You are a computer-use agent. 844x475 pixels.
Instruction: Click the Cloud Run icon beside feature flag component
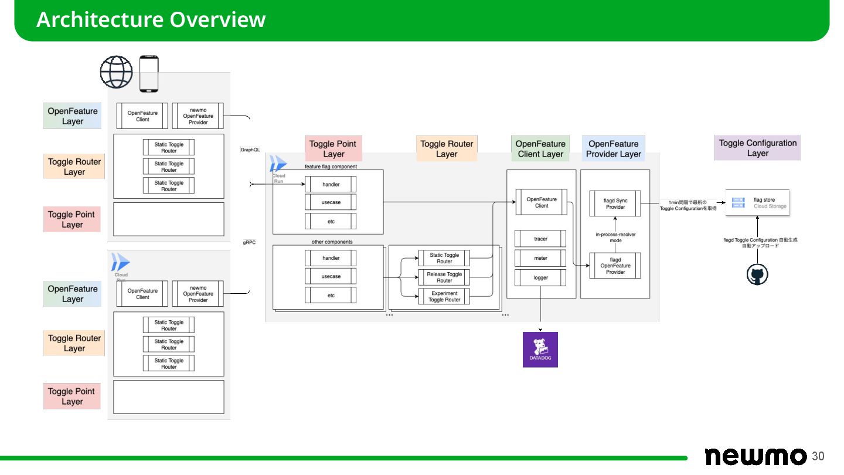pyautogui.click(x=278, y=163)
